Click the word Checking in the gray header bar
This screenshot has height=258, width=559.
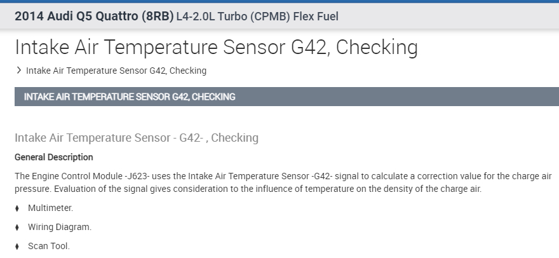(x=213, y=97)
